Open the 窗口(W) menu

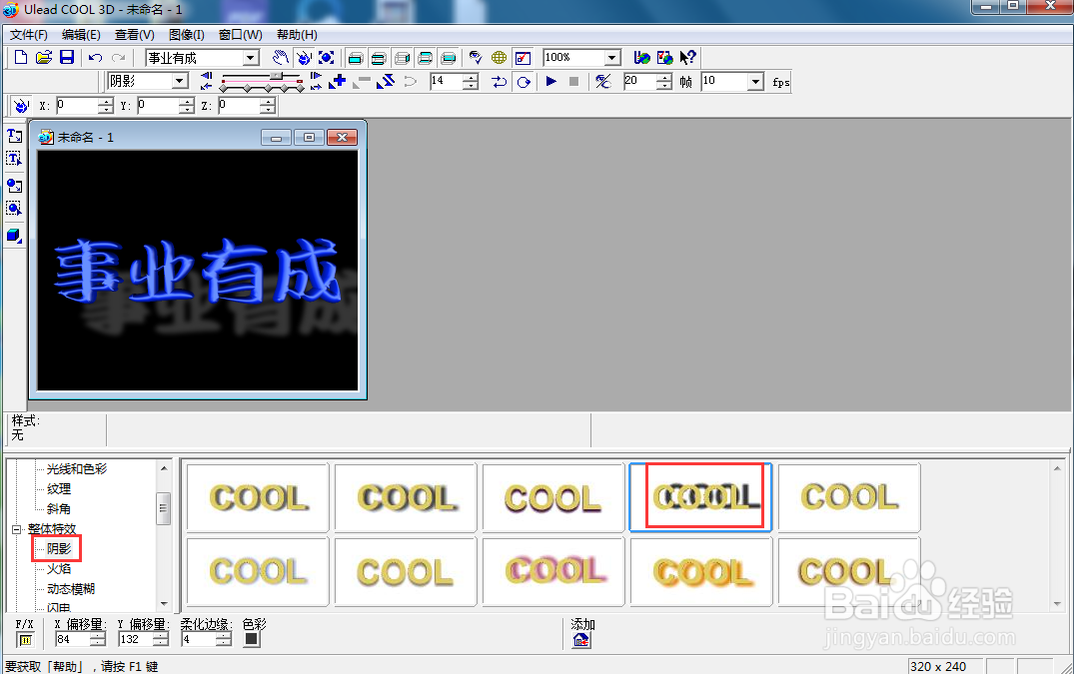tap(241, 35)
